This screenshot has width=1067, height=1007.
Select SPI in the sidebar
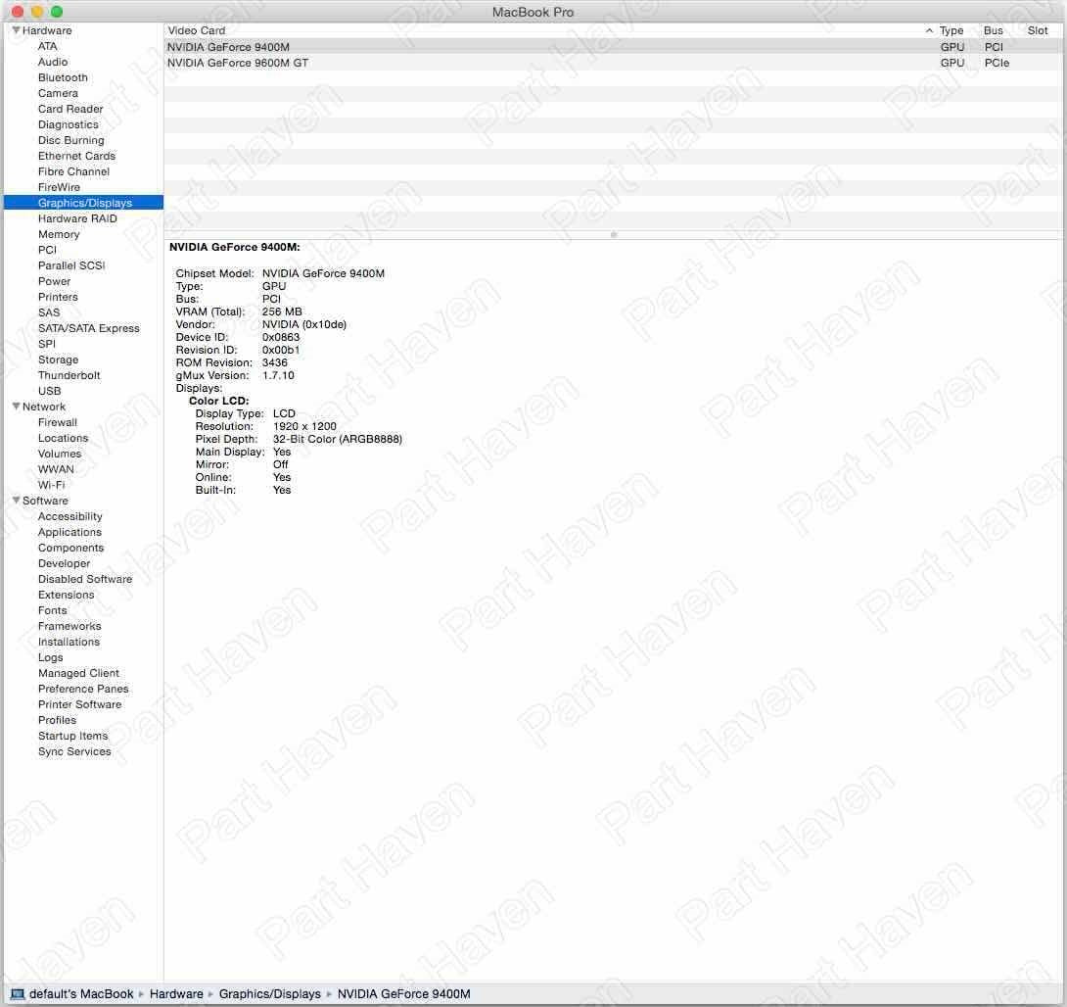click(x=47, y=344)
